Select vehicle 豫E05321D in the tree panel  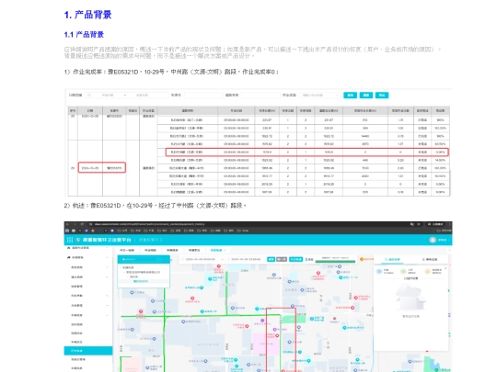point(141,281)
